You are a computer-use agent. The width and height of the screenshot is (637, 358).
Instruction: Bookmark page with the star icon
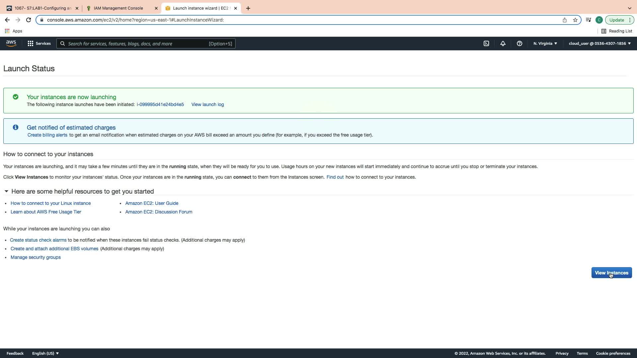pyautogui.click(x=575, y=20)
